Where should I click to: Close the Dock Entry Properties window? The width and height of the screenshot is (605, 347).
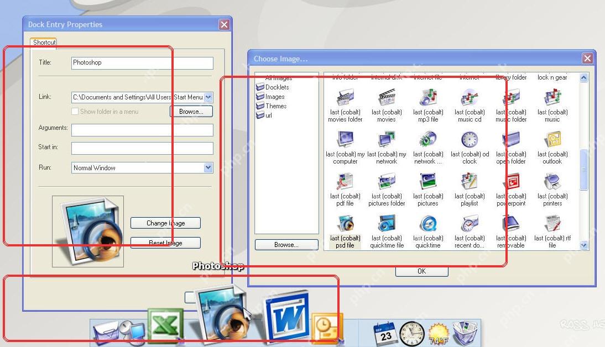pos(224,24)
